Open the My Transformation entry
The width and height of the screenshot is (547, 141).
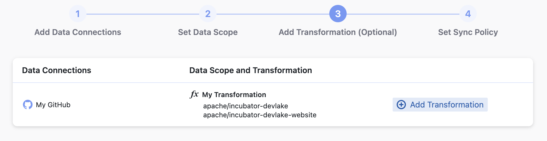coord(234,95)
